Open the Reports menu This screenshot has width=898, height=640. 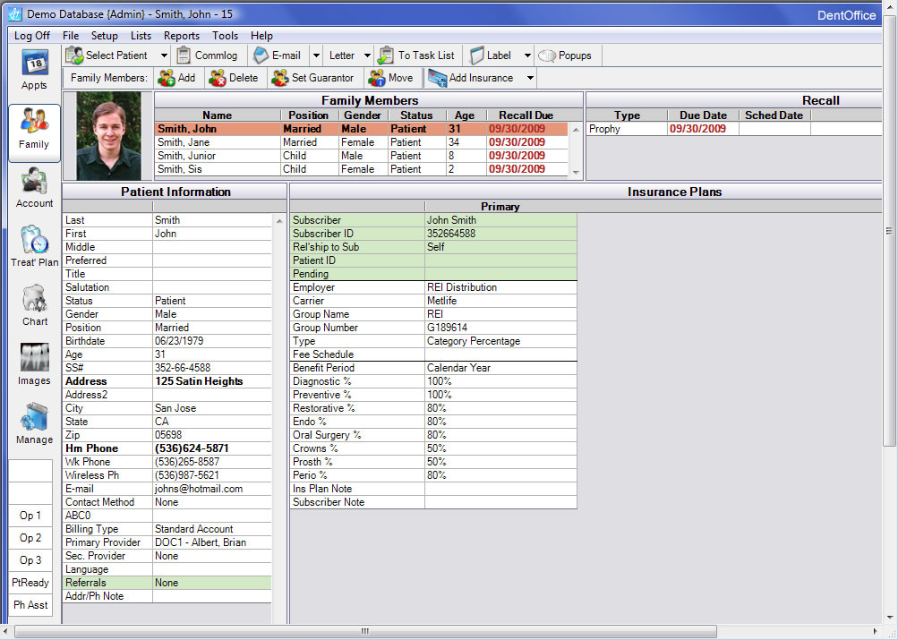[182, 36]
